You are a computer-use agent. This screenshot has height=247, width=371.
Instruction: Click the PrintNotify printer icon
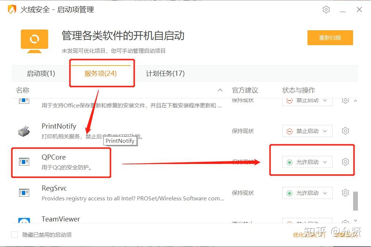click(x=24, y=131)
